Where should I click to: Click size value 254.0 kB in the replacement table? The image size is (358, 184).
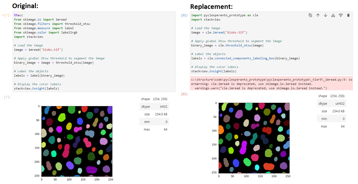pyautogui.click(x=338, y=111)
